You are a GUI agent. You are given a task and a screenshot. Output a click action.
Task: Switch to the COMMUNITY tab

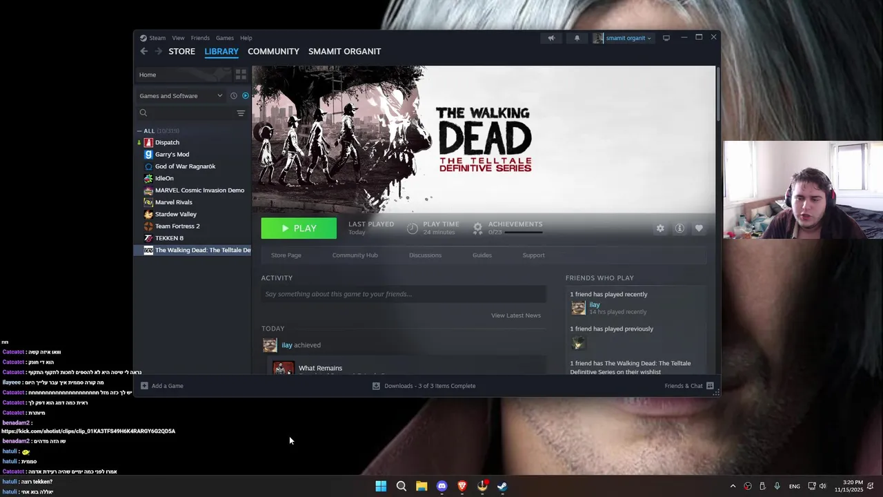point(273,51)
